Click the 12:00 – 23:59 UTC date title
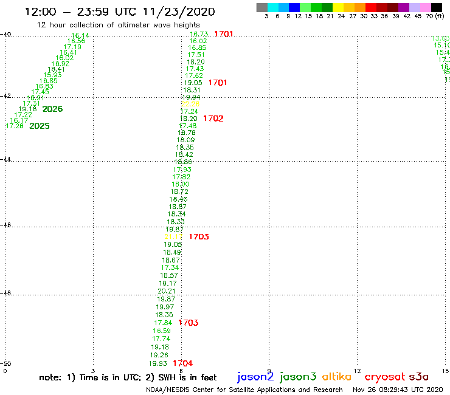 [120, 12]
